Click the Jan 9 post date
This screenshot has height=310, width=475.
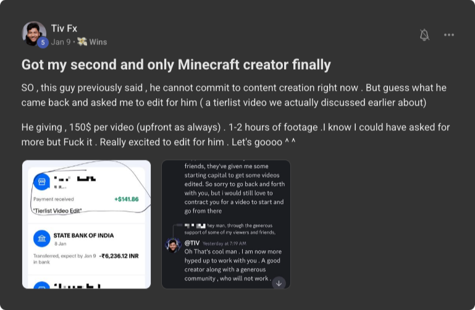[61, 42]
